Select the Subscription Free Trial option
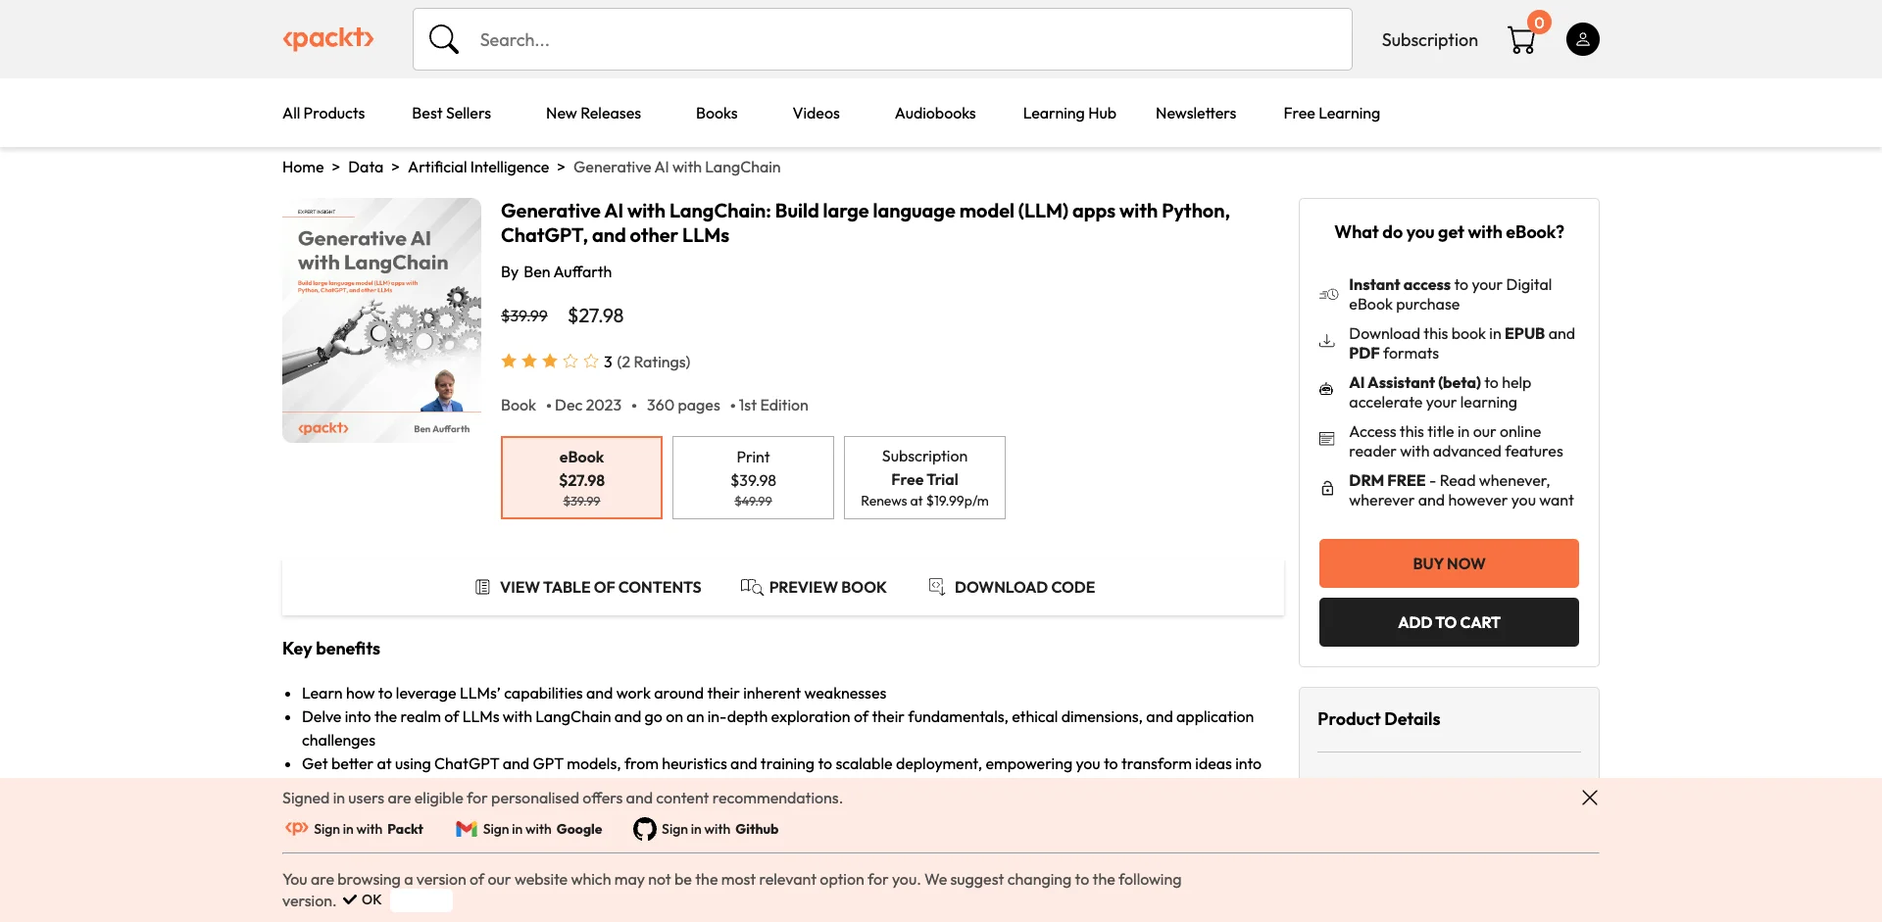Screen dimensions: 1882x922 tap(924, 477)
